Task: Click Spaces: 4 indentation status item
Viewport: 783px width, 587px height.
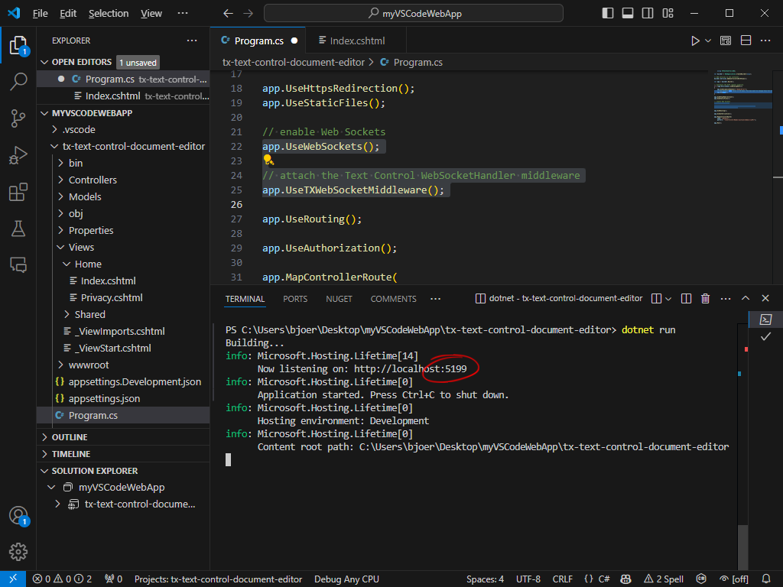Action: [485, 579]
